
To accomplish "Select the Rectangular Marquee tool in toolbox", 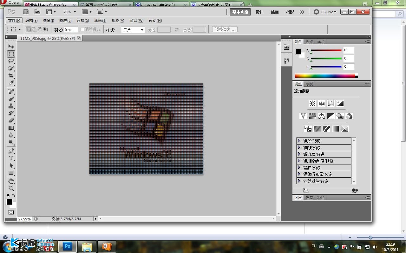I will [11, 54].
